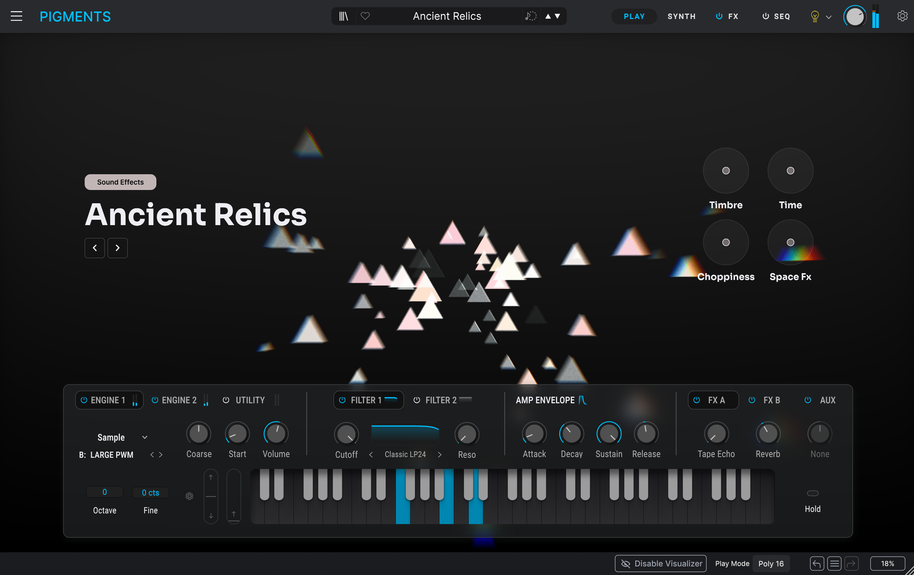This screenshot has width=914, height=575.
Task: Click Disable Visualizer button
Action: (x=660, y=564)
